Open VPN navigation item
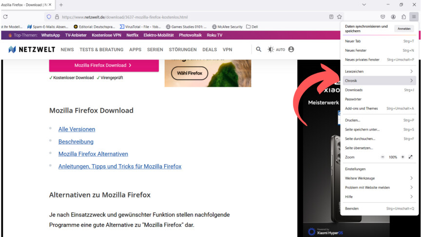Image resolution: width=421 pixels, height=237 pixels. [x=227, y=49]
